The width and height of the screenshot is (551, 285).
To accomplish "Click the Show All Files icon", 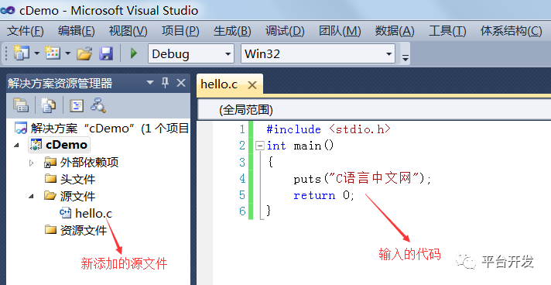I will (48, 105).
